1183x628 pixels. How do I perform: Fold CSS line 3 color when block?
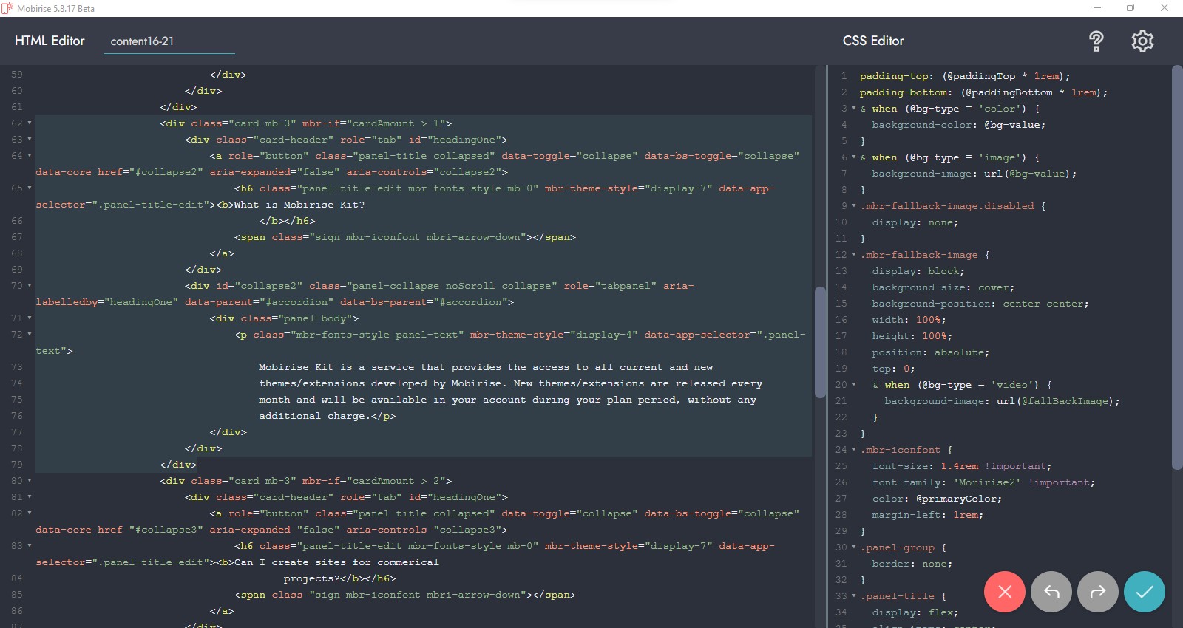pyautogui.click(x=854, y=109)
